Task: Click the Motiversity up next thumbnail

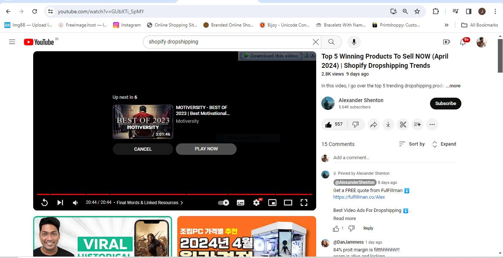Action: 143,122
